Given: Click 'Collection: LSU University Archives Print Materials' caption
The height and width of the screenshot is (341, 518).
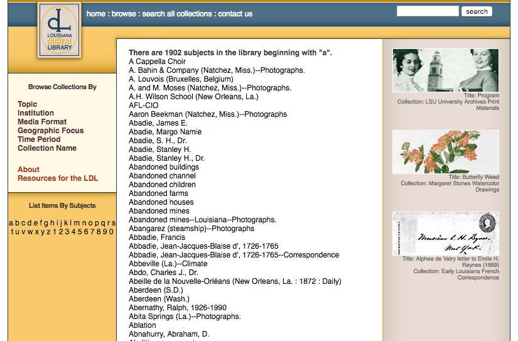Looking at the screenshot, I should [x=448, y=105].
